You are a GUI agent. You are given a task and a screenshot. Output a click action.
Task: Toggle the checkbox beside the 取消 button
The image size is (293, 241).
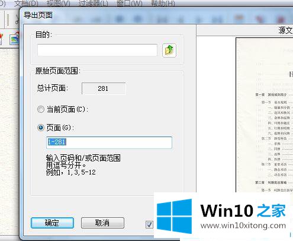pos(149,224)
